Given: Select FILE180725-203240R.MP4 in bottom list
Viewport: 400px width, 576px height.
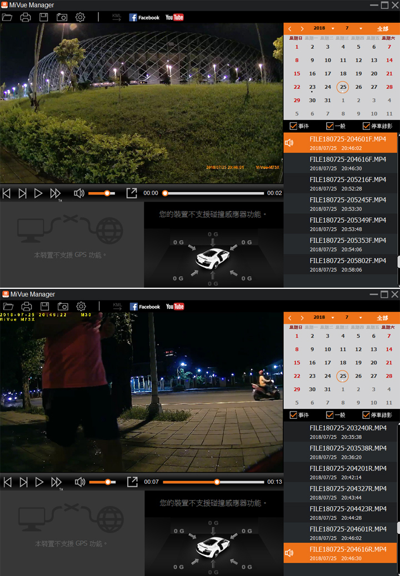Looking at the screenshot, I should tap(340, 432).
